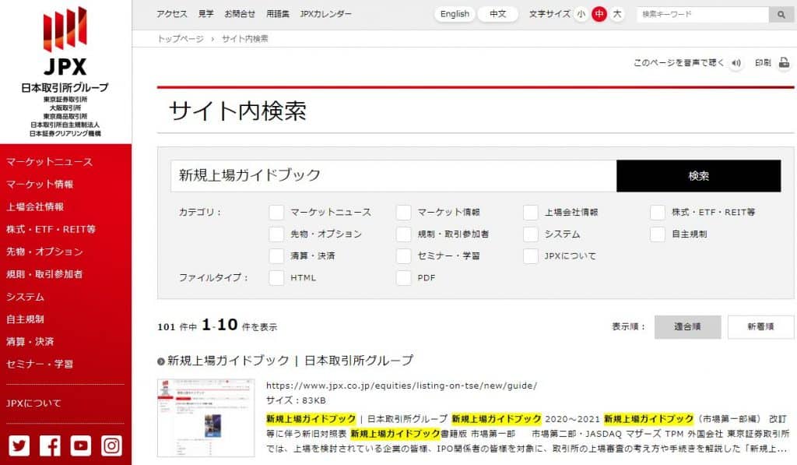
Task: Check the 規則・取引参加者 category checkbox
Action: [404, 234]
